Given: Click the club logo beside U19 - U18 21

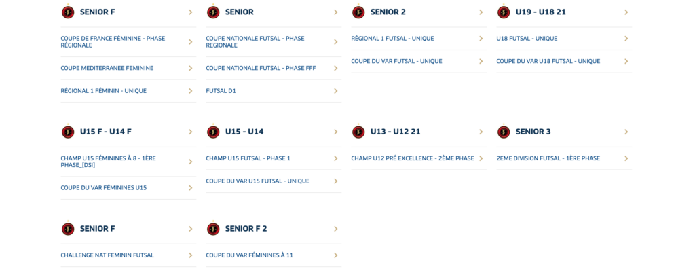Looking at the screenshot, I should (x=504, y=12).
